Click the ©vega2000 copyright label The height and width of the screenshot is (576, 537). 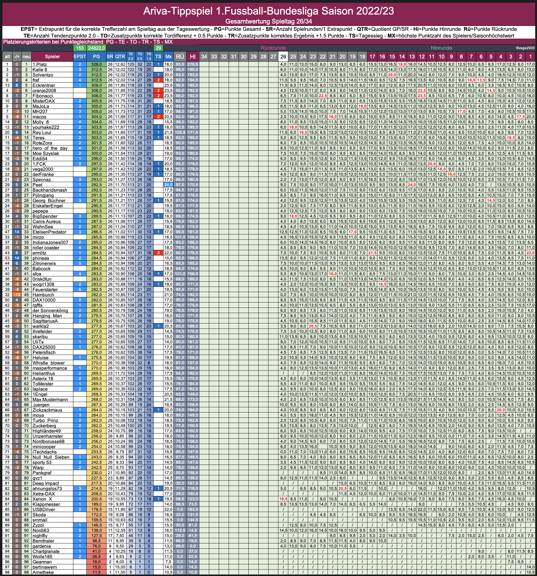click(525, 48)
